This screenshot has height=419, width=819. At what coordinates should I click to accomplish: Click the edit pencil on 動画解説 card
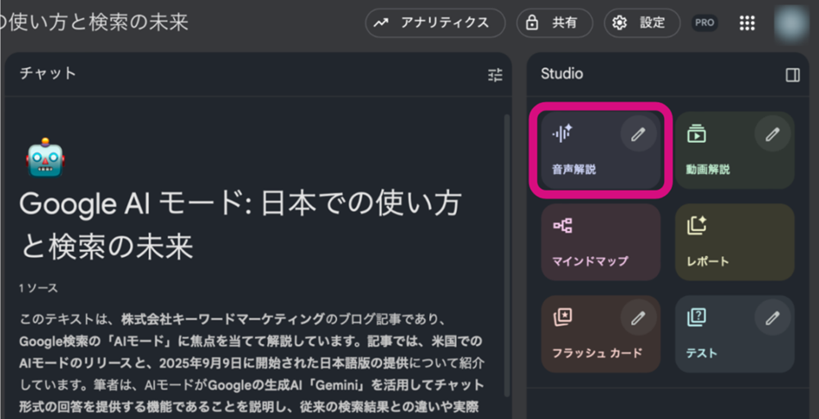pyautogui.click(x=772, y=134)
